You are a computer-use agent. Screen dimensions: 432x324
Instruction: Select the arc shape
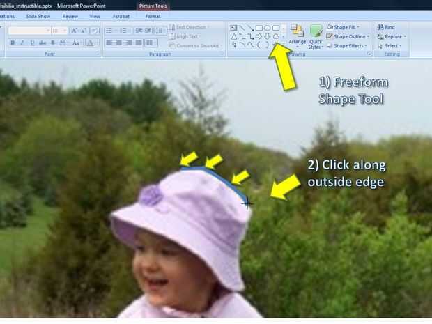(x=242, y=45)
